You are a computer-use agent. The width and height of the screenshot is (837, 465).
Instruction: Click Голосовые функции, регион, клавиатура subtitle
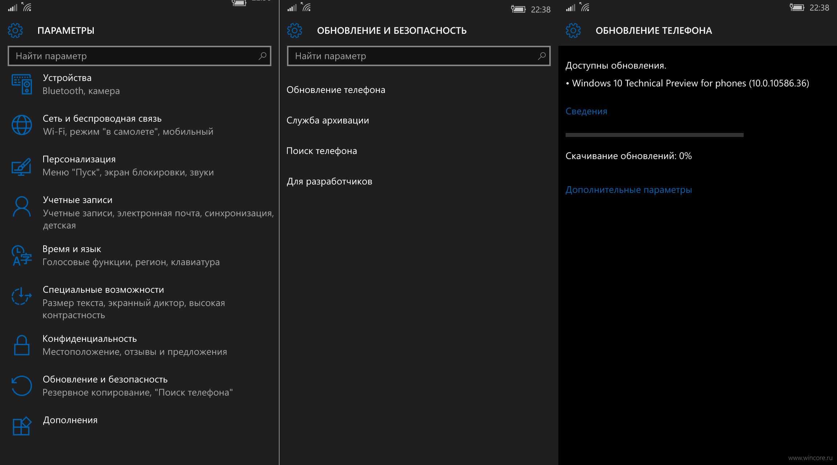tap(131, 262)
